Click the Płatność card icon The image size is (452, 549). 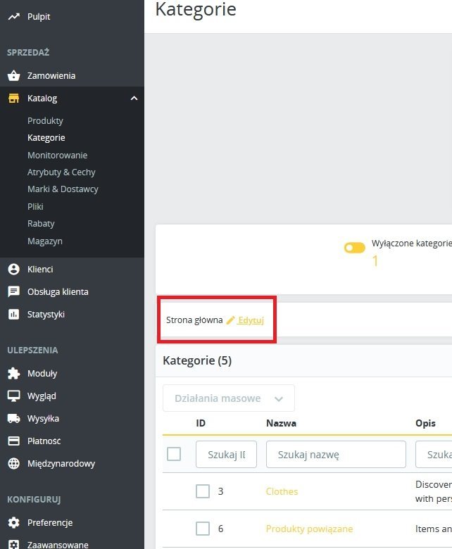pos(13,441)
